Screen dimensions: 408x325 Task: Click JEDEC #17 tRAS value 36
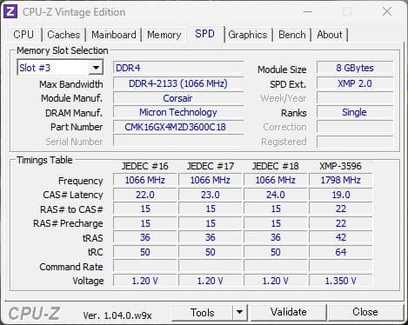(x=211, y=237)
